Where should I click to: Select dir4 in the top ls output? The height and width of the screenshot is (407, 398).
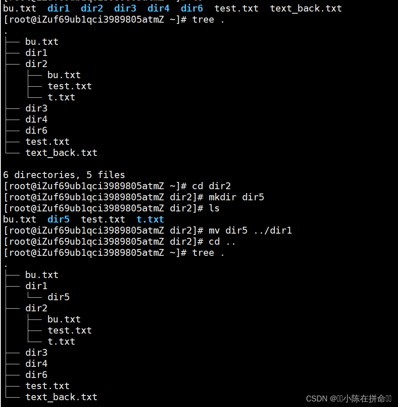coord(159,8)
